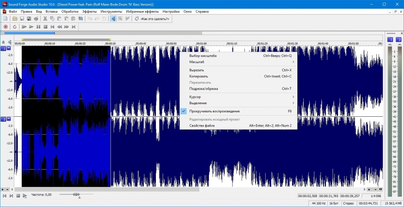Collapse channel 2 with its minus button
Screen dimensions: 404x207
tap(9, 119)
